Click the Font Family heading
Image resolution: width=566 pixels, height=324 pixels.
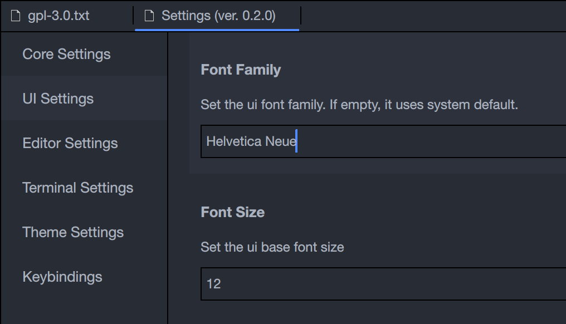[x=241, y=70]
